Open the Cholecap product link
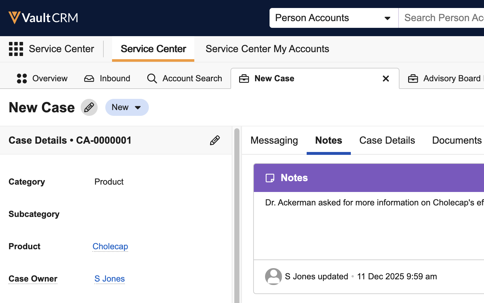The image size is (484, 303). 110,246
